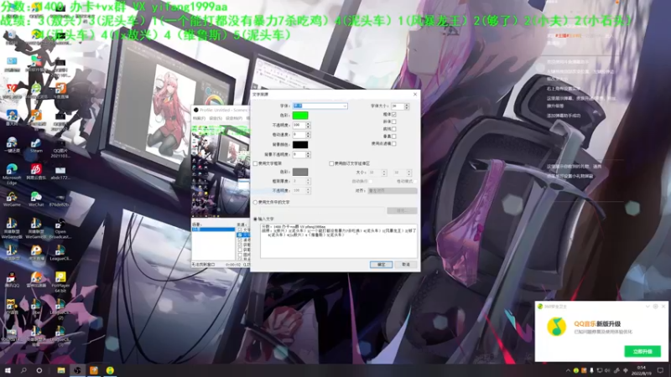Increase the 卷动速度 scroll speed stepper
The width and height of the screenshot is (671, 377).
tap(308, 133)
